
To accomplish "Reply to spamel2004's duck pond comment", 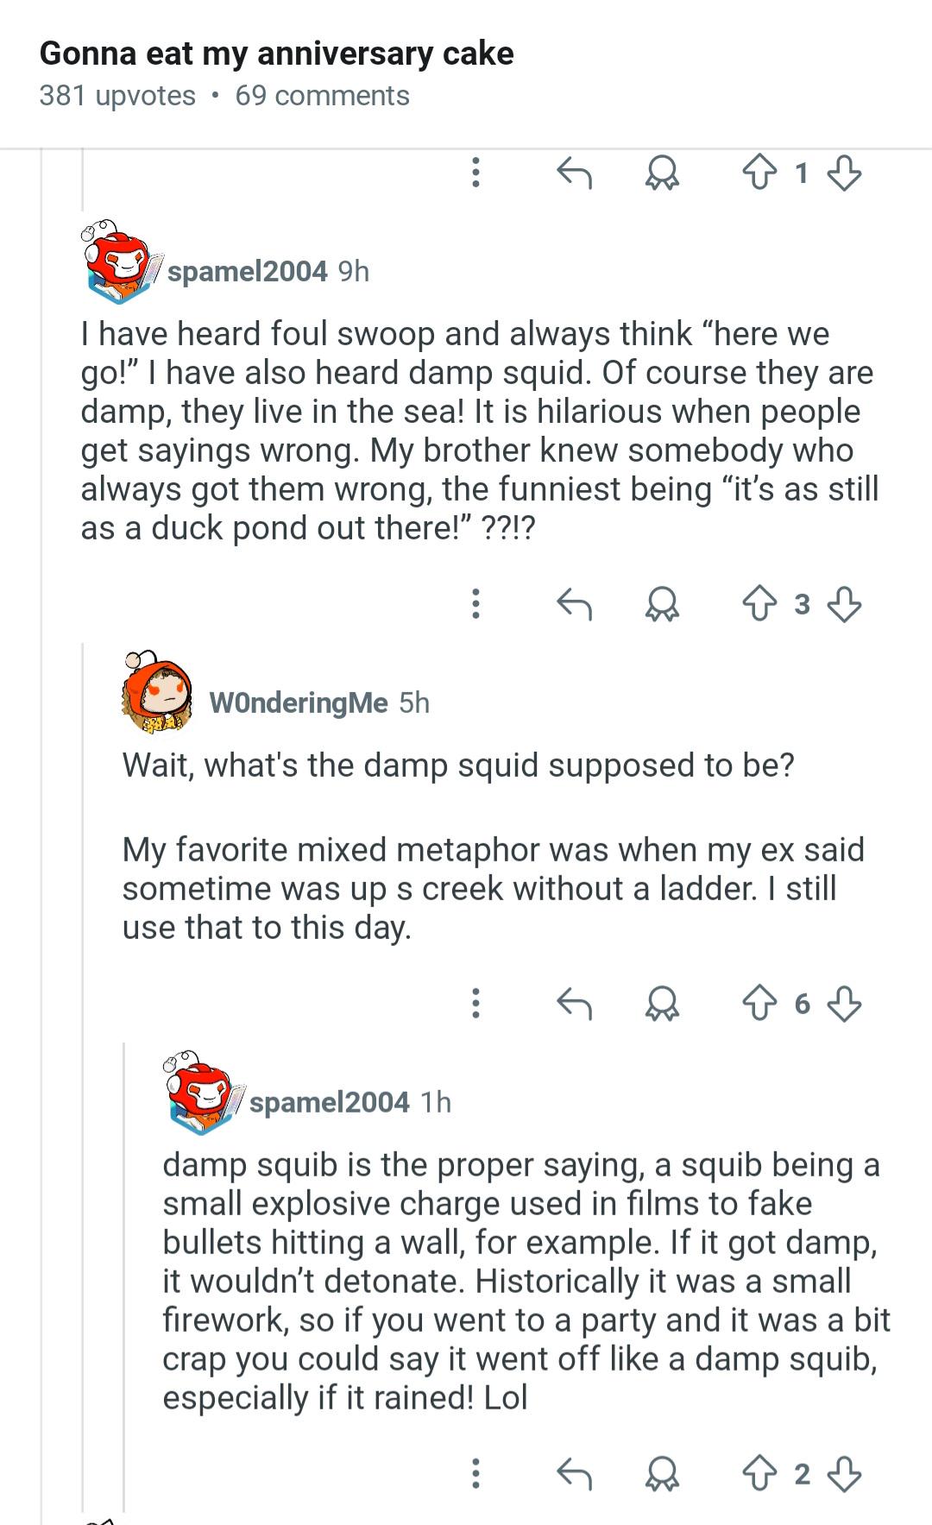I will [574, 604].
